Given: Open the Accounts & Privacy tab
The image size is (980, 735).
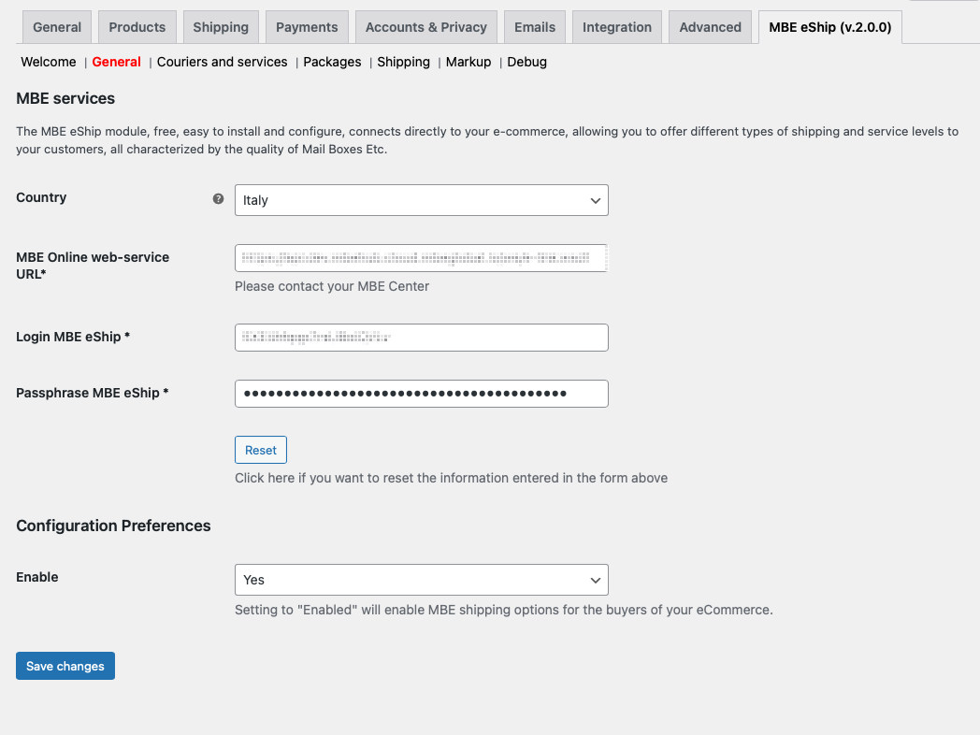Looking at the screenshot, I should [425, 27].
